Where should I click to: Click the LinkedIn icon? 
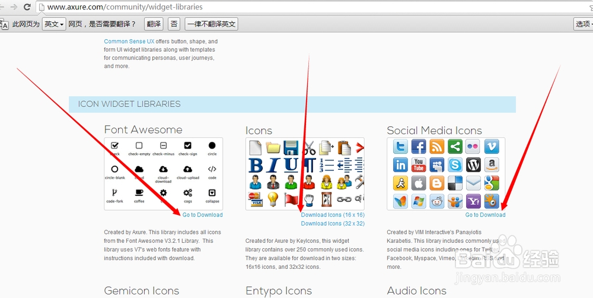400,165
